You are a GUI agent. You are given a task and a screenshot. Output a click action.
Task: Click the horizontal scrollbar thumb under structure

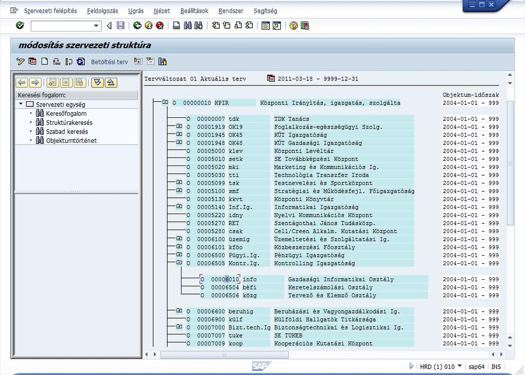(x=225, y=355)
